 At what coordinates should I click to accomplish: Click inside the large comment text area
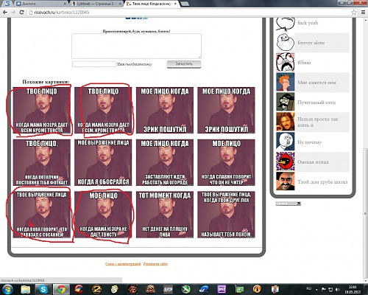(x=136, y=46)
